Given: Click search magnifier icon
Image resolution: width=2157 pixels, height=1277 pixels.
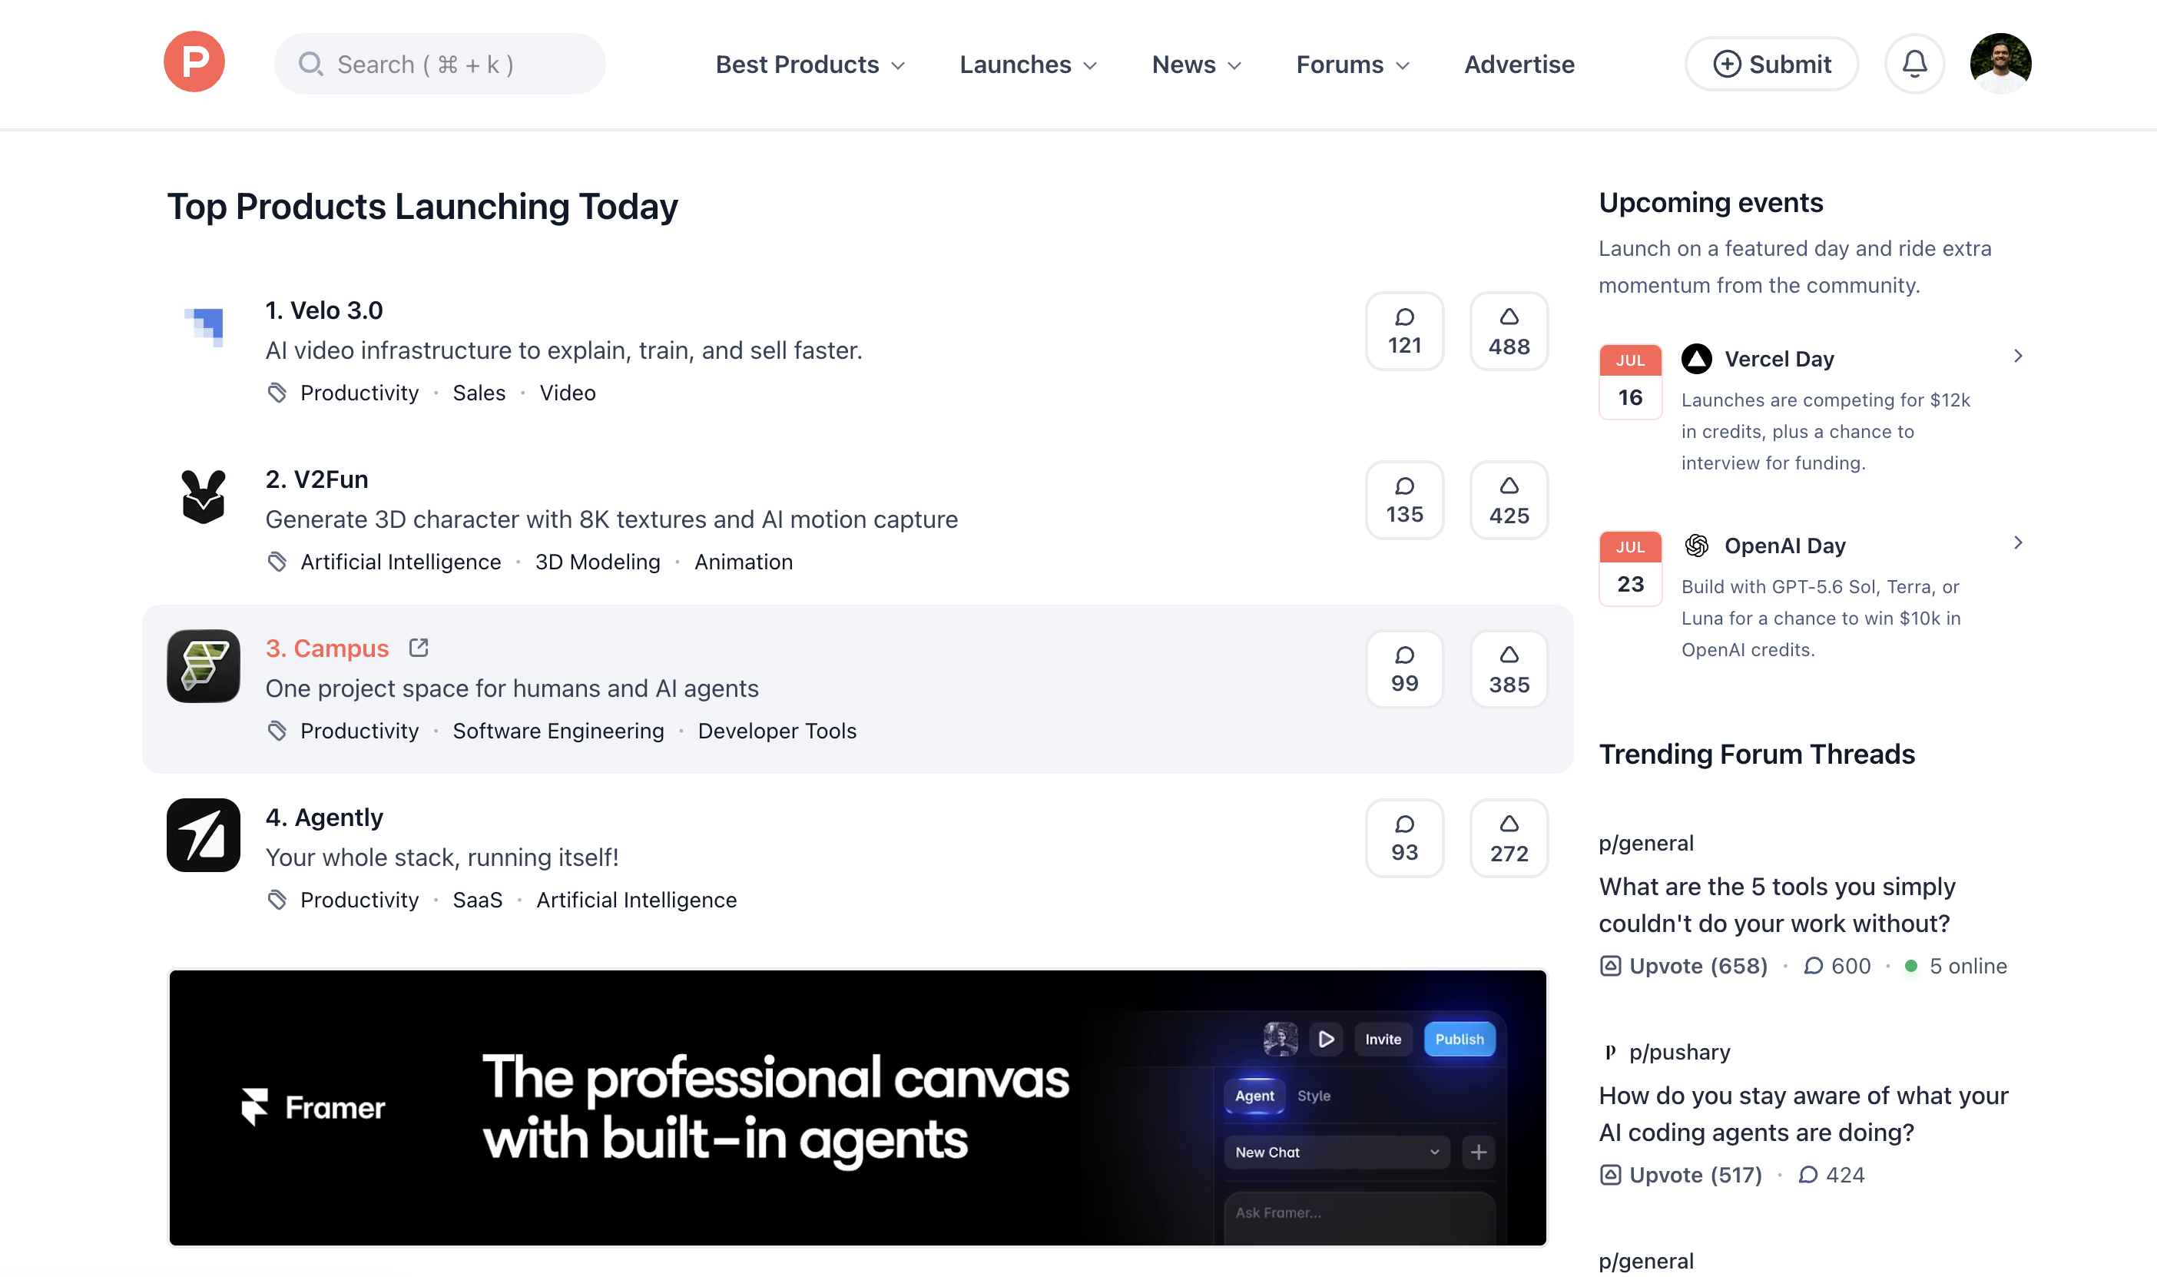Looking at the screenshot, I should (x=310, y=64).
